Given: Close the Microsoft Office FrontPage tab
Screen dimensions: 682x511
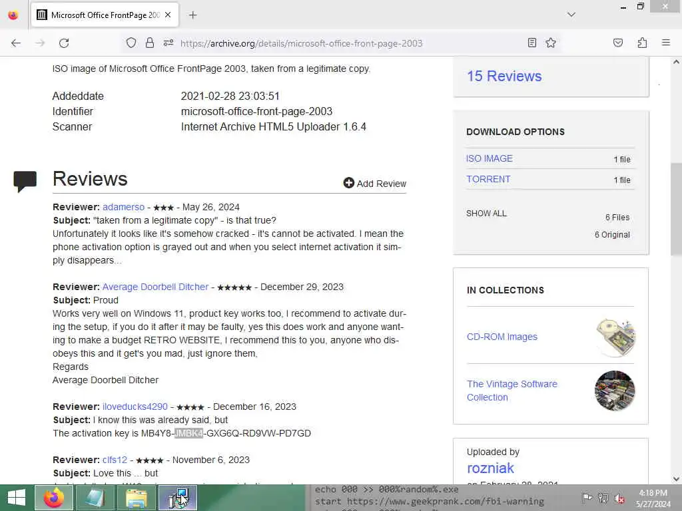Looking at the screenshot, I should pyautogui.click(x=168, y=15).
